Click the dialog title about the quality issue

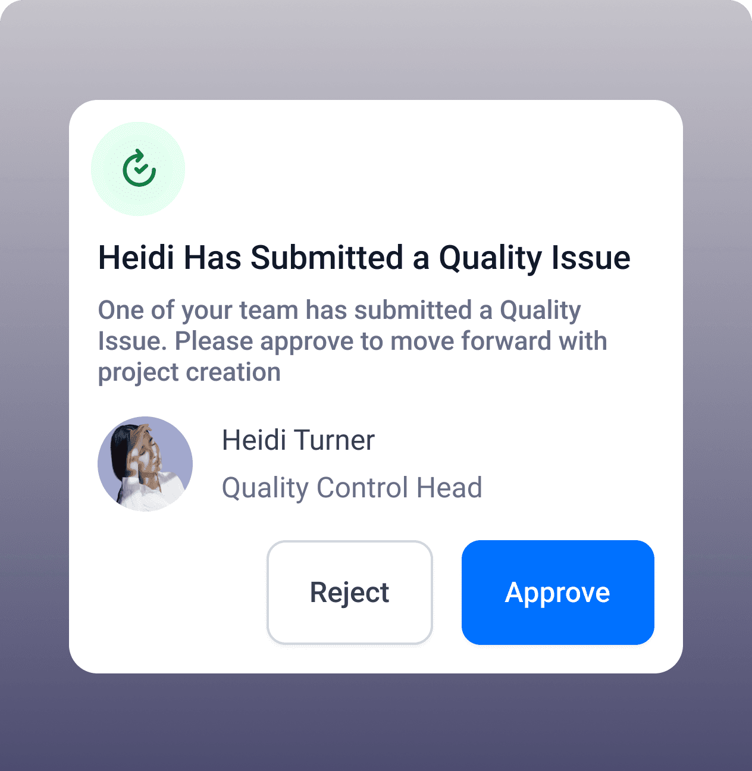(x=364, y=257)
